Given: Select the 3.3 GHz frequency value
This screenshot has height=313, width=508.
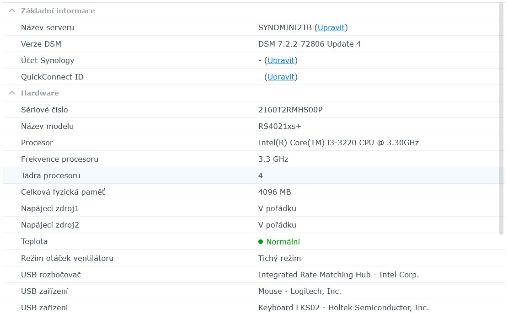Looking at the screenshot, I should coord(273,159).
